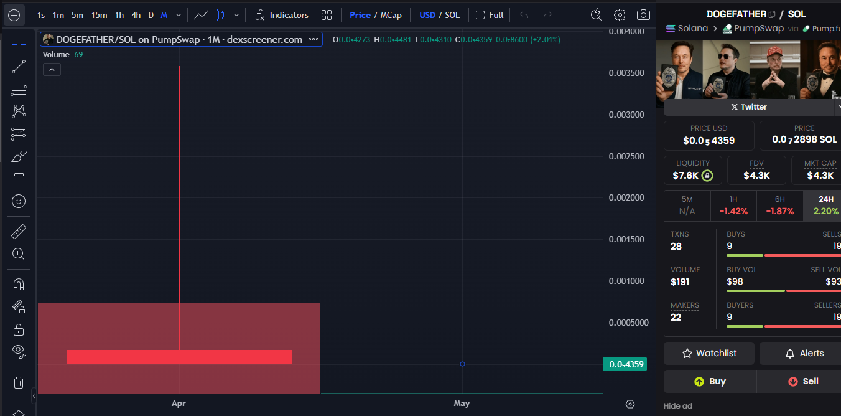Viewport: 841px width, 416px height.
Task: Switch chart to Full screen
Action: point(490,15)
